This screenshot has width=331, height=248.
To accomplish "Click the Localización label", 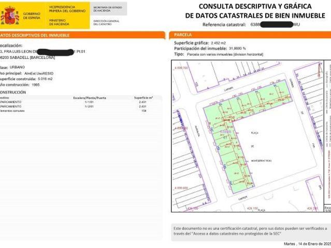I will click(x=11, y=45).
